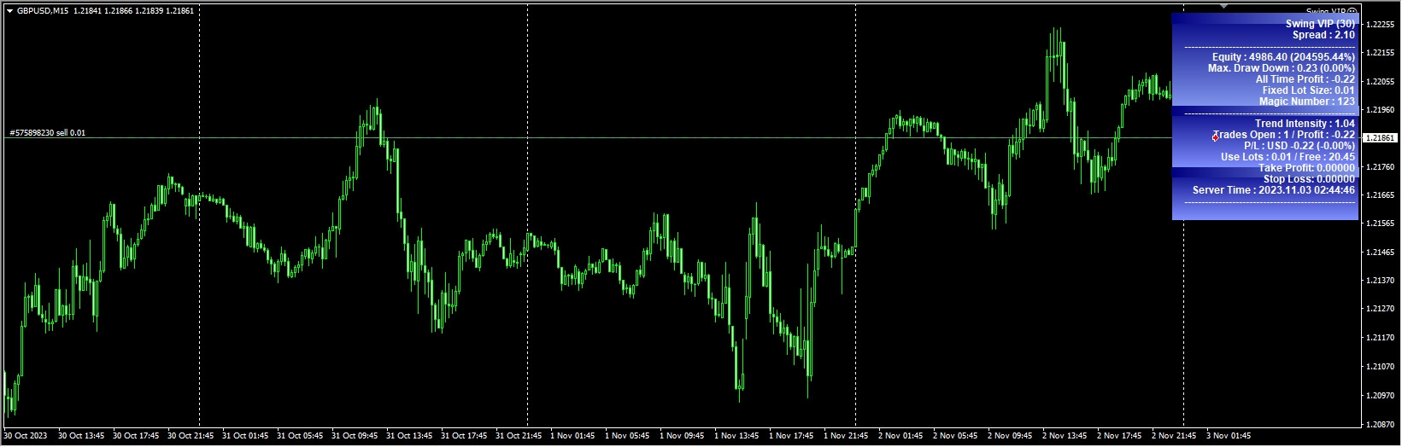Select the #575898230 sell 0.01 order label
The image size is (1402, 447).
pos(48,133)
